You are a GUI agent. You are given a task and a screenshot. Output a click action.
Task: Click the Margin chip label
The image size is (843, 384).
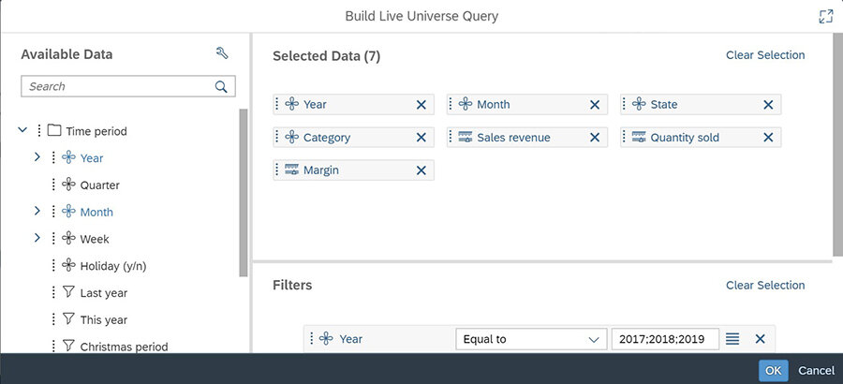321,170
